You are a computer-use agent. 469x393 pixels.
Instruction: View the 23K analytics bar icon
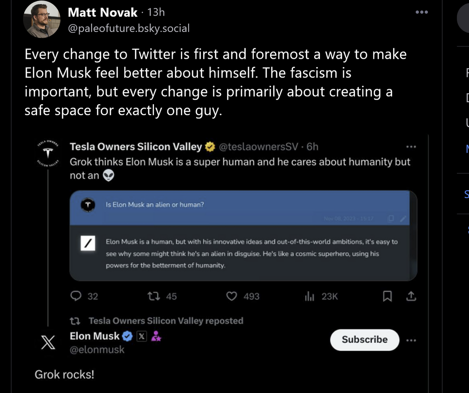coord(309,296)
